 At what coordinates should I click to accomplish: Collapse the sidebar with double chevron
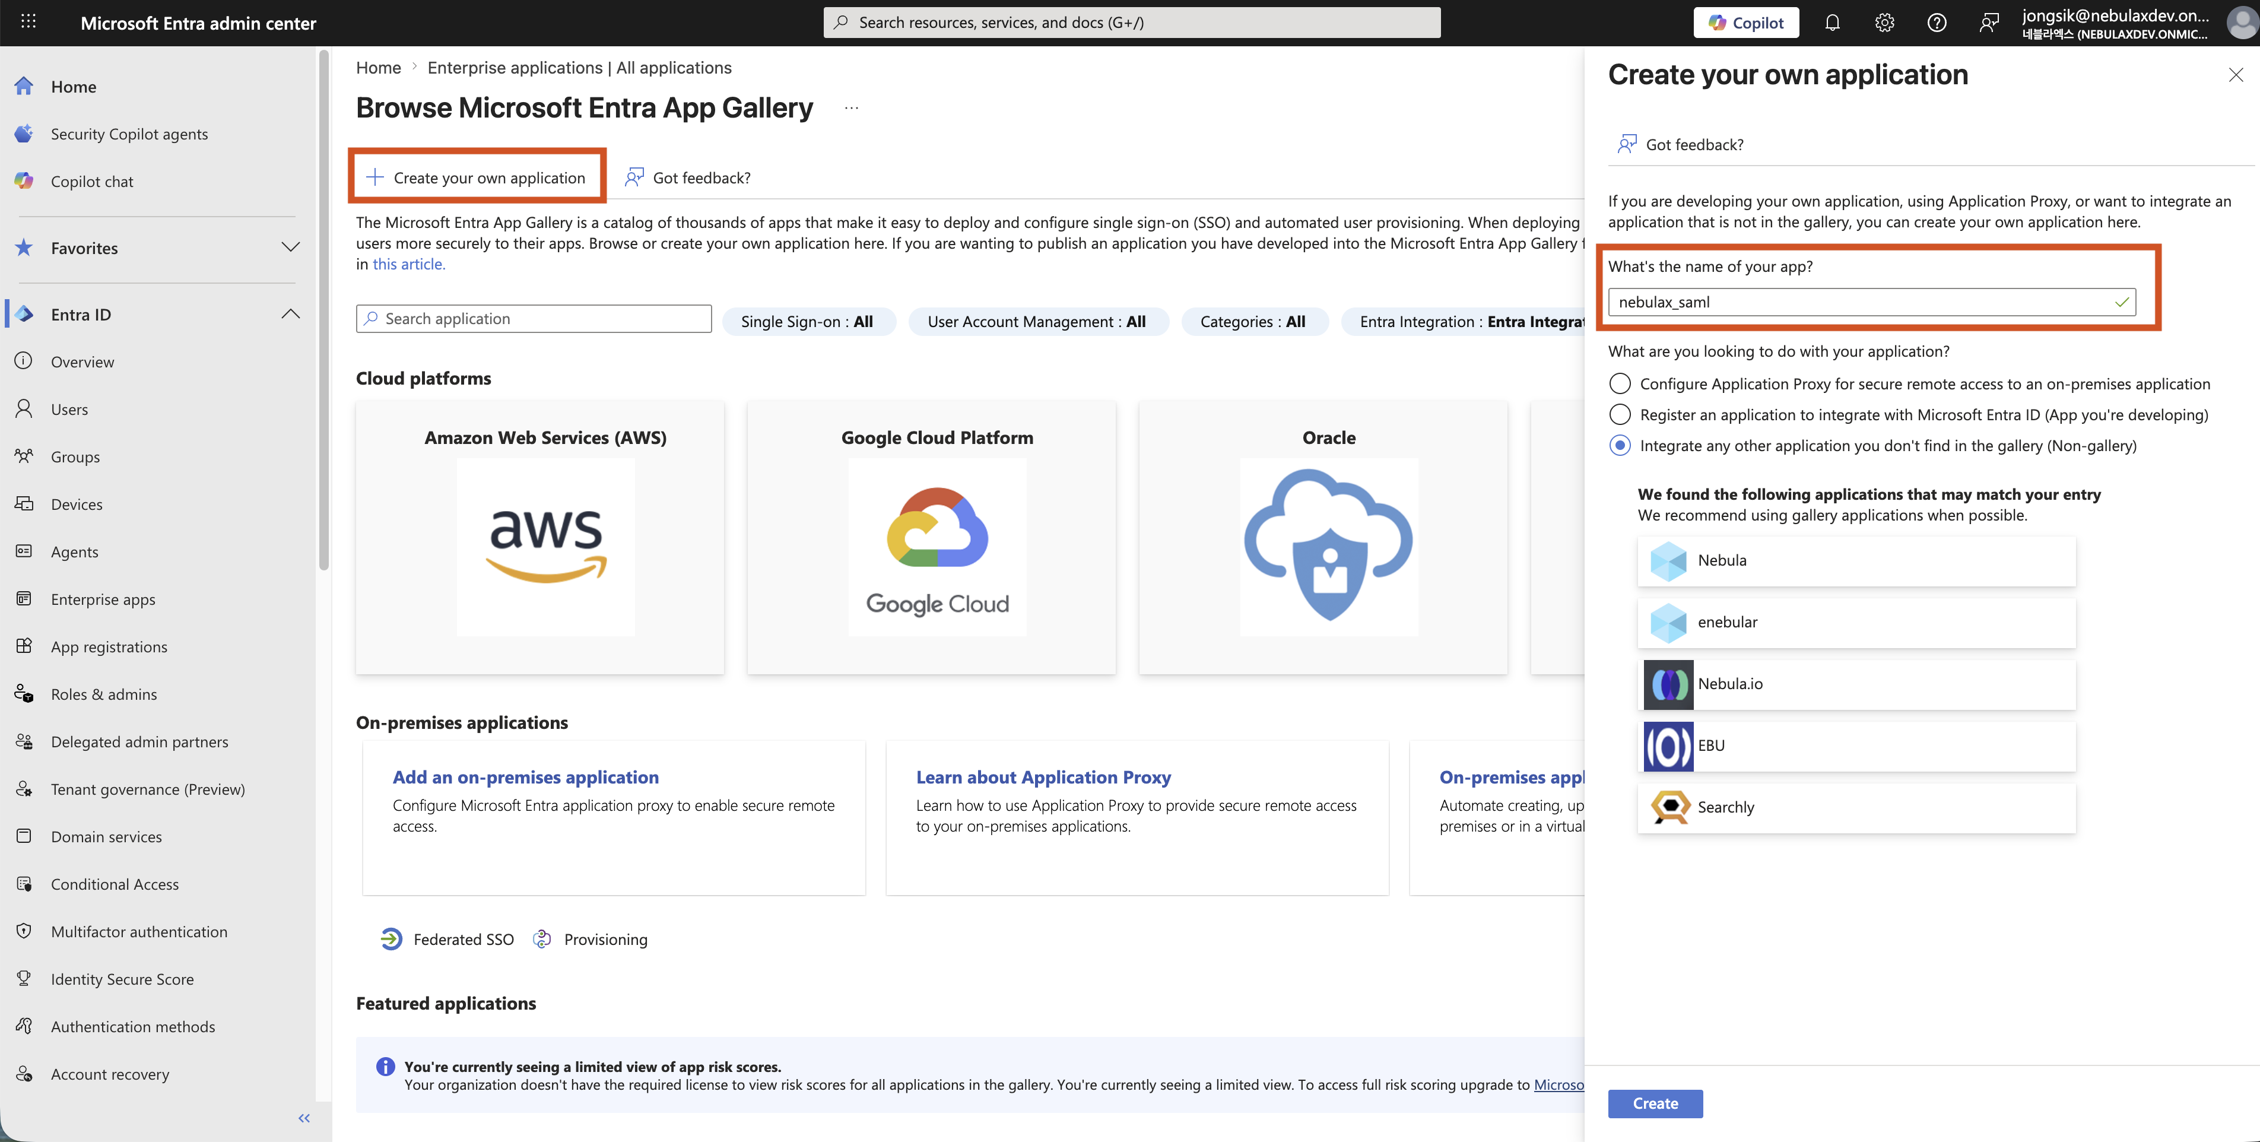303,1118
